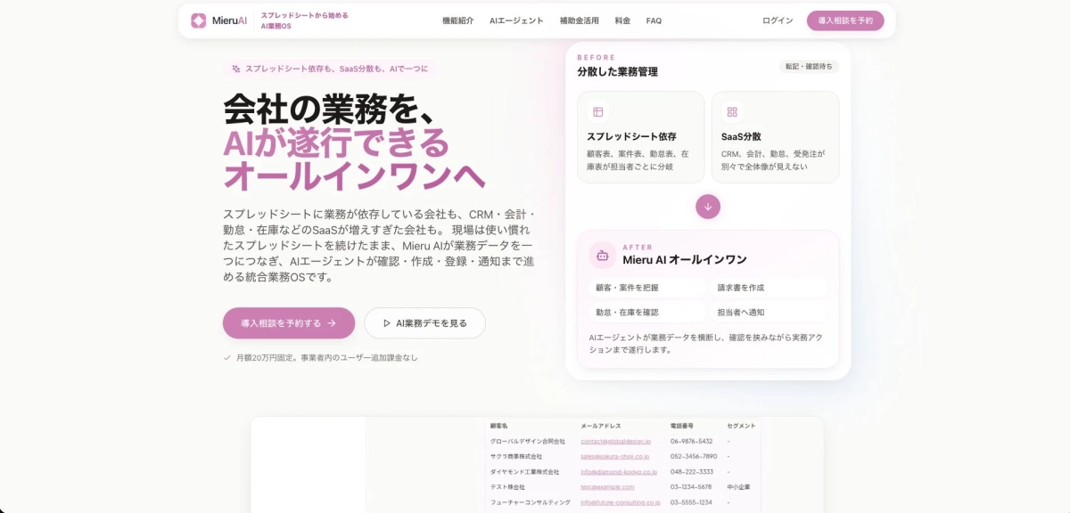Click the AI業務デモを見る button
The height and width of the screenshot is (513, 1070).
click(424, 323)
